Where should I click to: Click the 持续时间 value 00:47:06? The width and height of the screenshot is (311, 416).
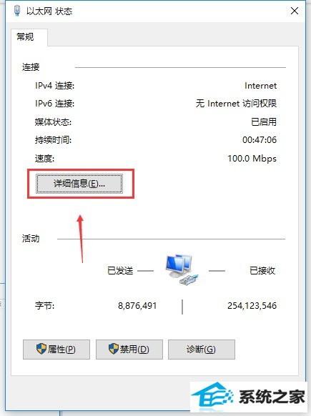(x=260, y=140)
